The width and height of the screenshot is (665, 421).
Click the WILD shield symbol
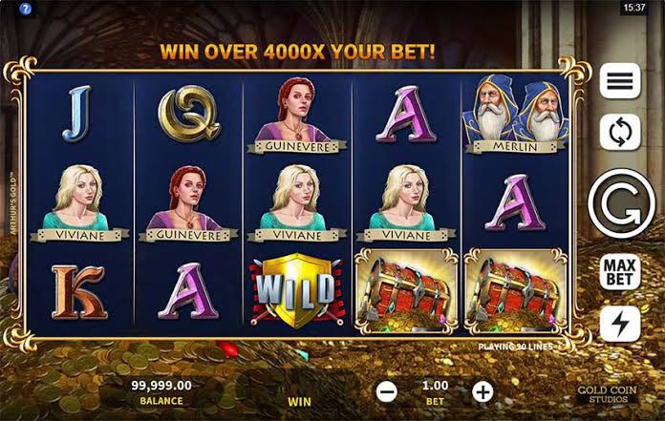tap(297, 290)
